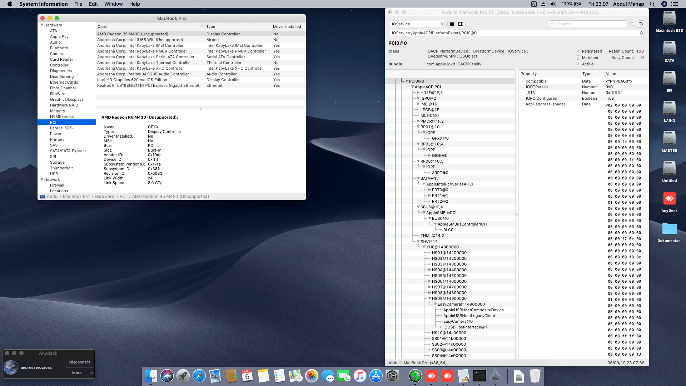Switch IORegistryExplorer to column browser view

pos(461,24)
